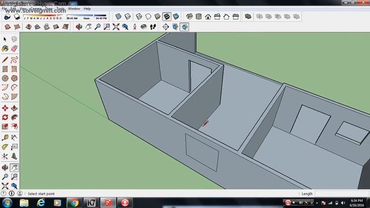The width and height of the screenshot is (370, 208).
Task: Switch to Front view house icon
Action: pyautogui.click(x=208, y=17)
